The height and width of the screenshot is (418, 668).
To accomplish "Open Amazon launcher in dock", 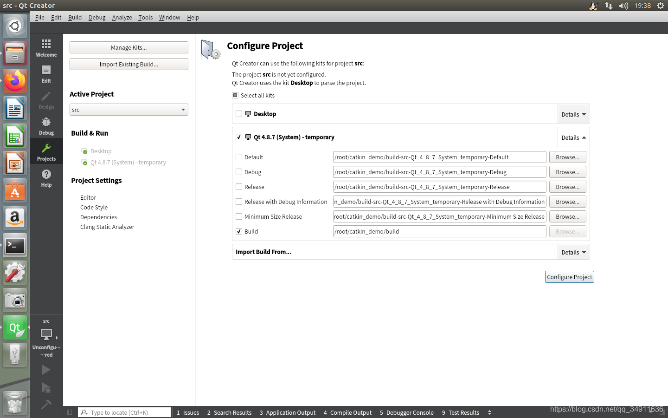I will [15, 218].
